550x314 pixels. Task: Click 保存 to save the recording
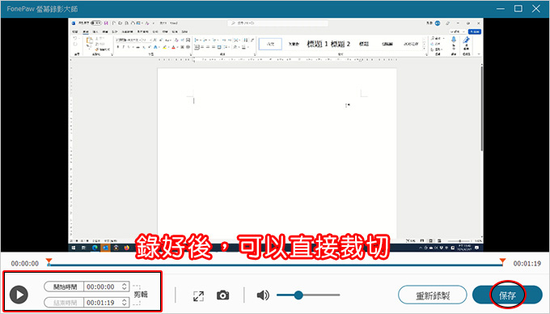(507, 295)
